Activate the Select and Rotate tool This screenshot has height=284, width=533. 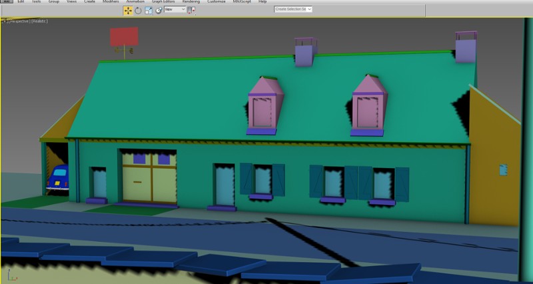138,10
